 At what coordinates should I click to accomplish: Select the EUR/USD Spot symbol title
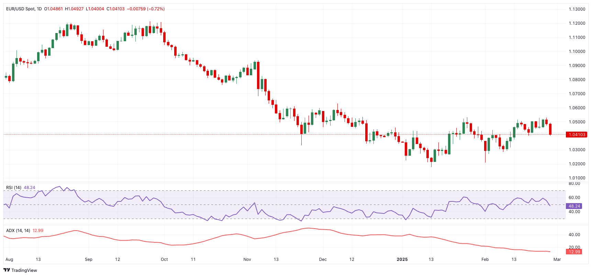click(x=21, y=9)
